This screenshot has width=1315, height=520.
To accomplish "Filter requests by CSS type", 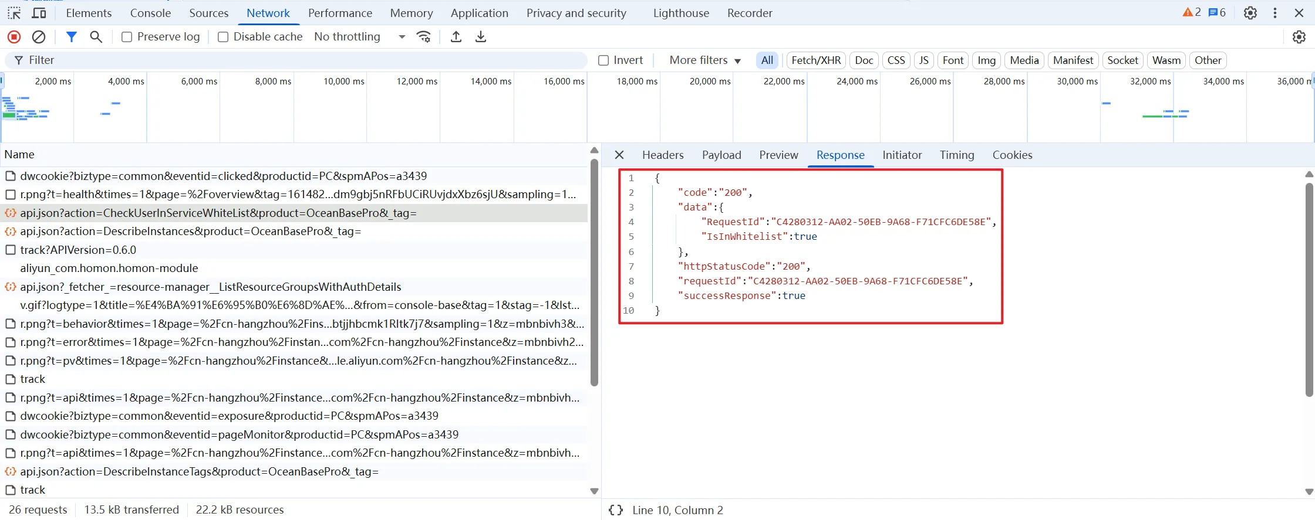I will [896, 60].
